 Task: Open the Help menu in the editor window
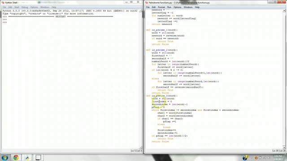pos(197,7)
